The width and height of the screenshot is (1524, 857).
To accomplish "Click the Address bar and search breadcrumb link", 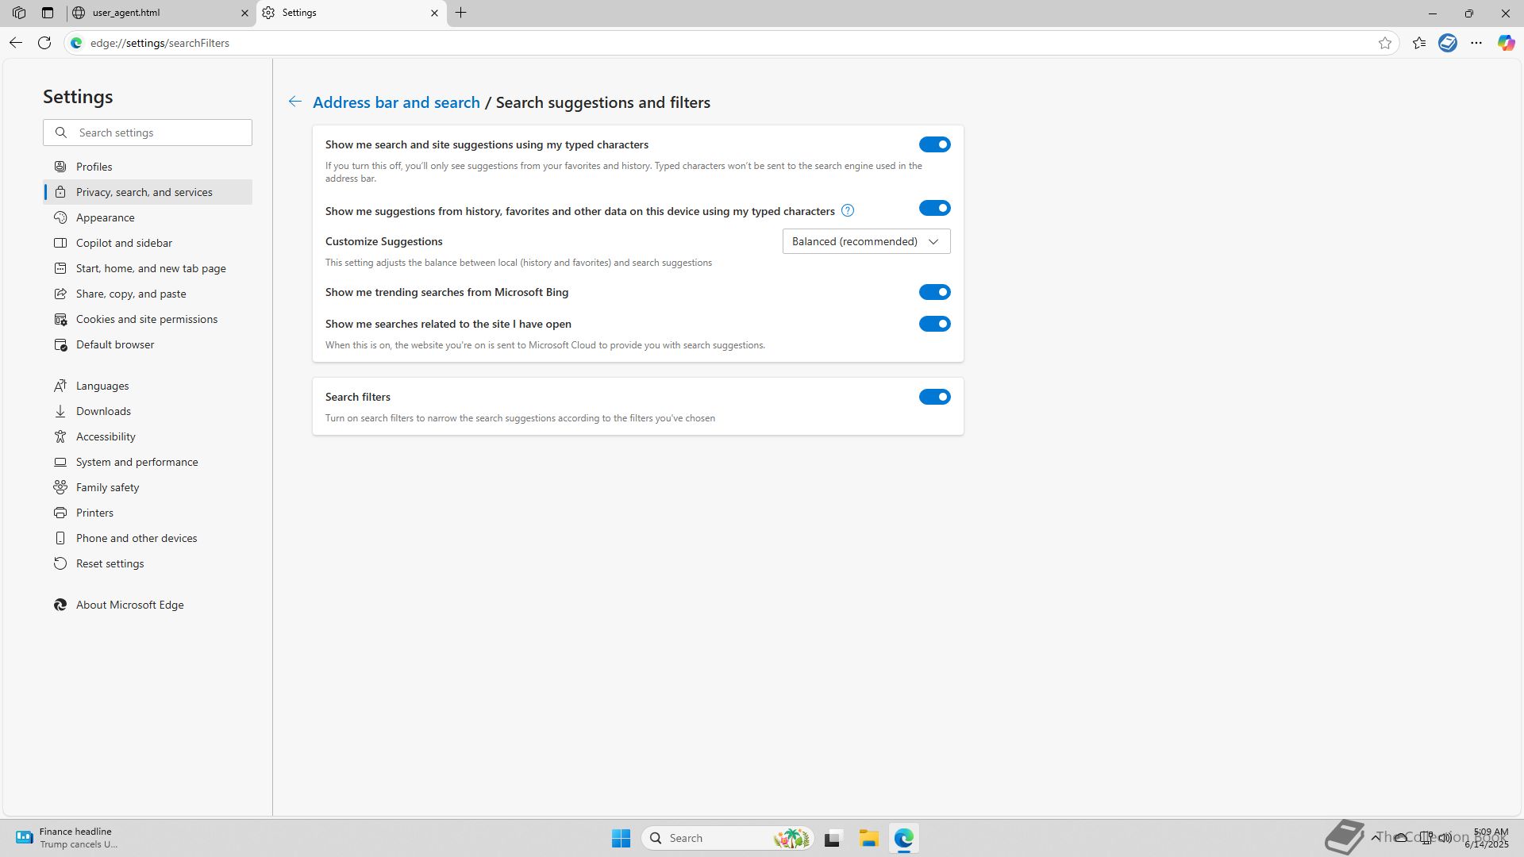I will pyautogui.click(x=396, y=102).
